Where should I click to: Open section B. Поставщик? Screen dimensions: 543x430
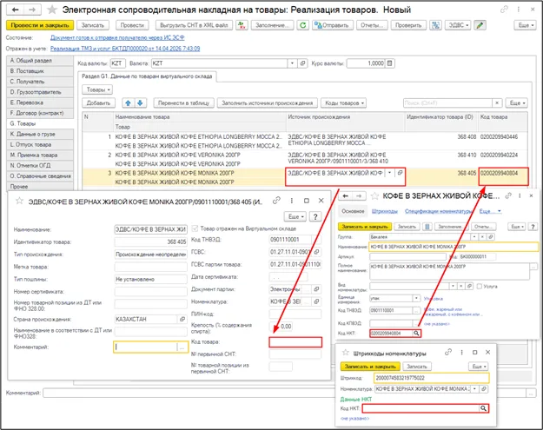[x=40, y=71]
